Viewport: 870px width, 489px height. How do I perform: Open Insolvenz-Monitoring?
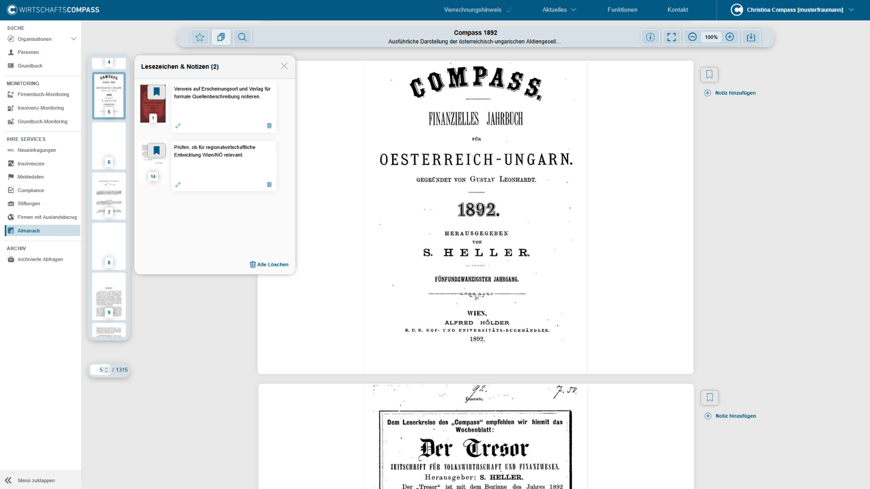[40, 108]
